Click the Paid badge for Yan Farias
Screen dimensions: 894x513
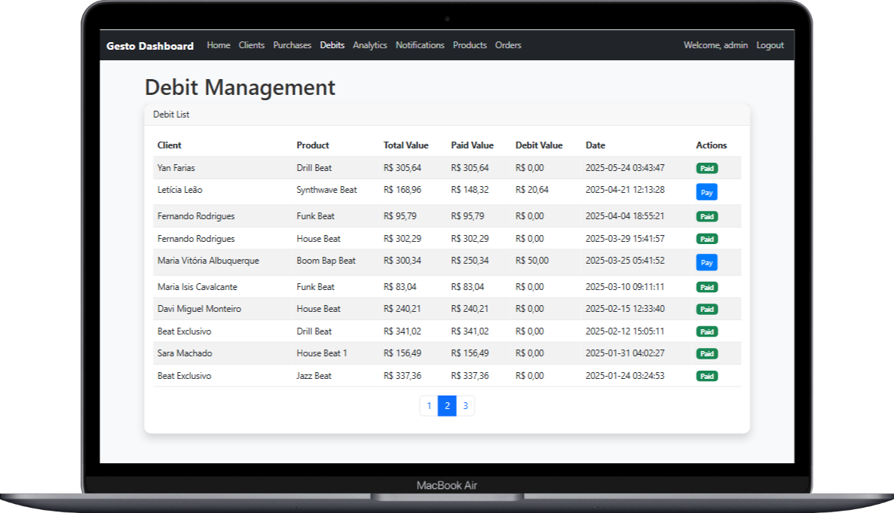click(706, 168)
